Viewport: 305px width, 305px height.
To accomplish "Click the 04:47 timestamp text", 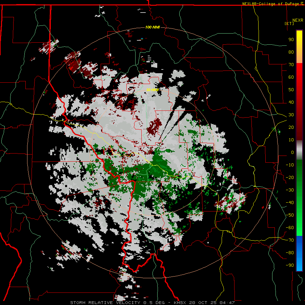I will 227,303.
